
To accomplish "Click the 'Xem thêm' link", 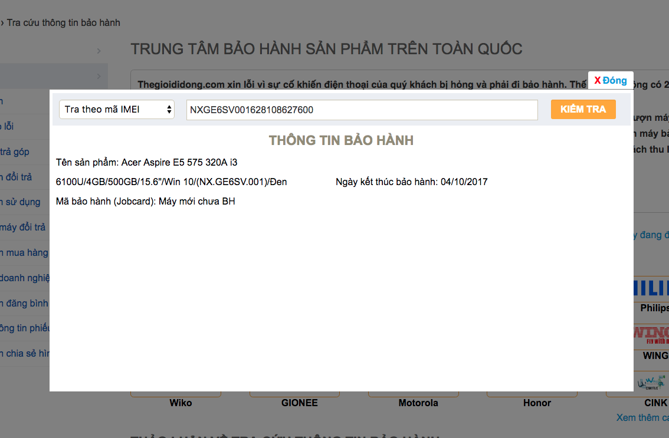I will point(642,417).
